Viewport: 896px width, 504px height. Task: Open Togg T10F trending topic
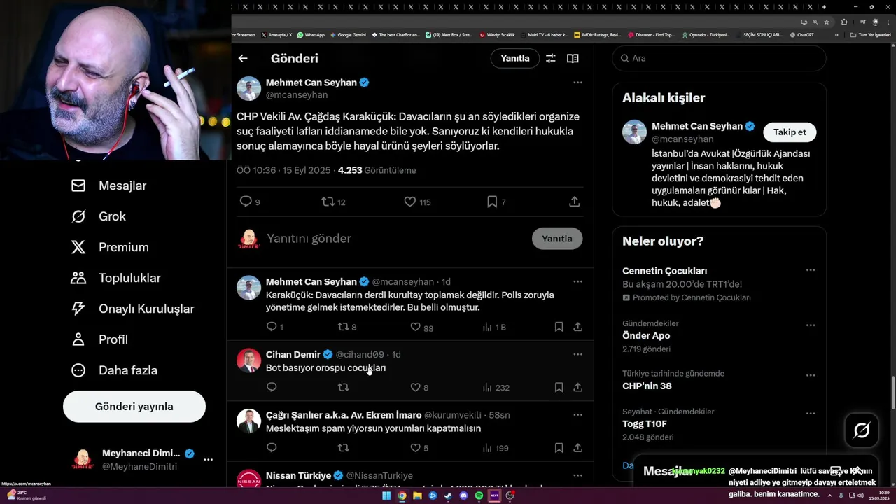(x=645, y=423)
